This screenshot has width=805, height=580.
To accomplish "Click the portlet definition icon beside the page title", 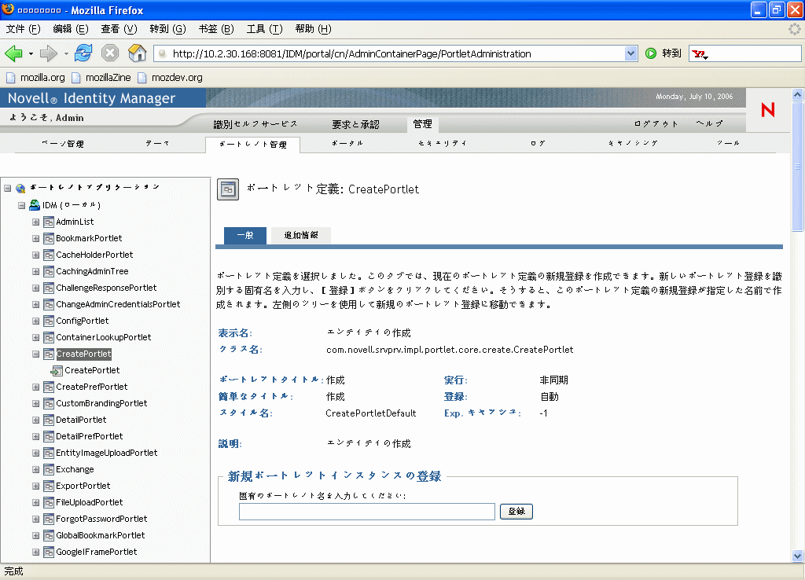I will click(x=227, y=189).
